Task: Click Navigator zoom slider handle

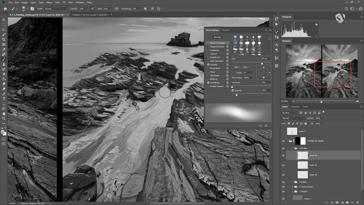Action: pos(321,102)
